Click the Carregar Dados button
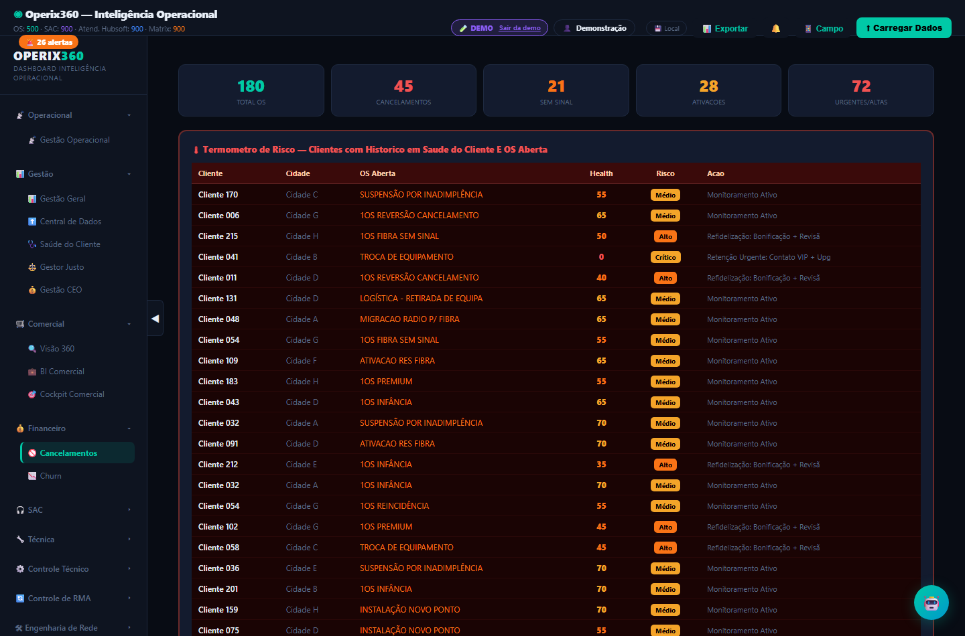The height and width of the screenshot is (636, 965). pos(904,27)
